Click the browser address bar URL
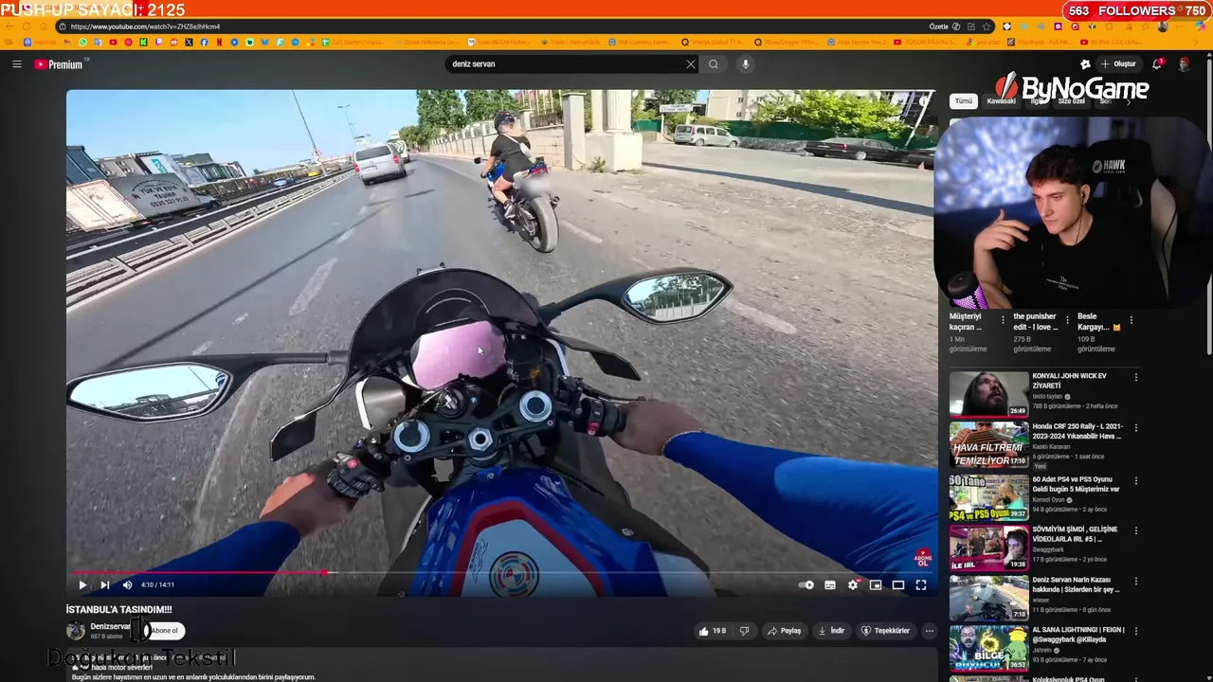 pos(145,27)
